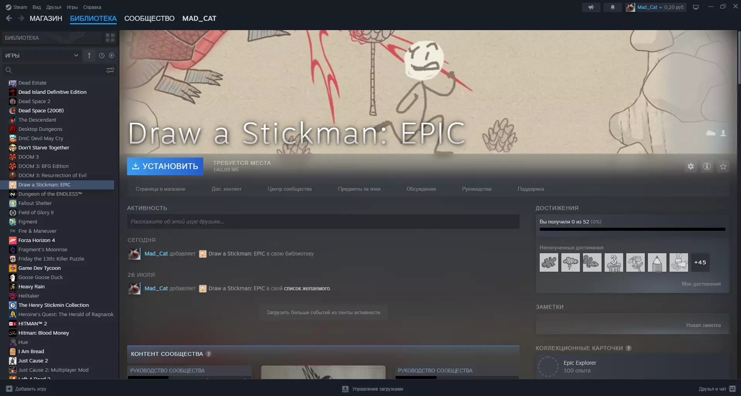Go to the СООБЩЕСТВО tab
The image size is (741, 396).
[150, 19]
